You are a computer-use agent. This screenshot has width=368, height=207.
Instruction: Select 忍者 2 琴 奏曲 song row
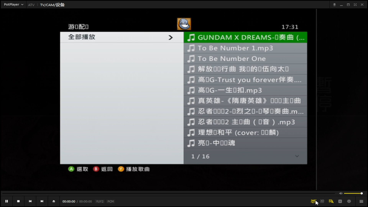(245, 112)
